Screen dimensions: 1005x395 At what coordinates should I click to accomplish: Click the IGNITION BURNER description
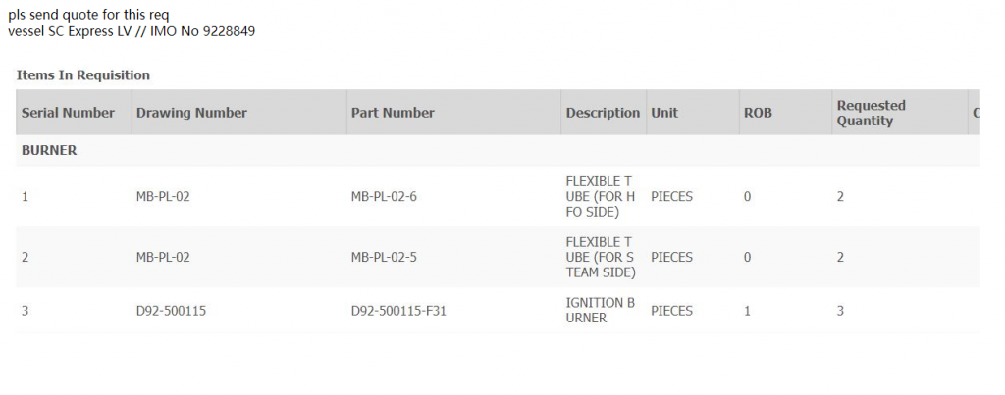601,311
